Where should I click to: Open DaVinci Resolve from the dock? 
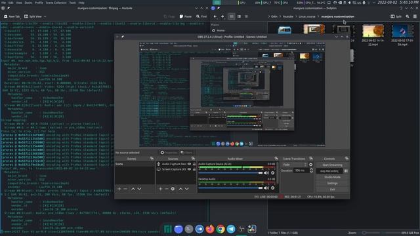click(252, 229)
